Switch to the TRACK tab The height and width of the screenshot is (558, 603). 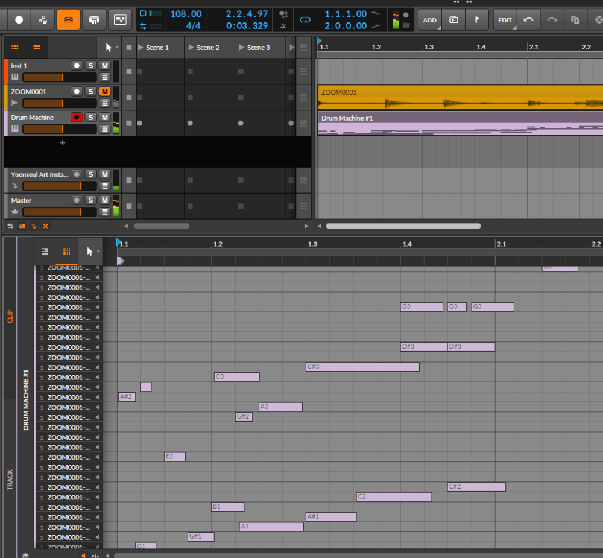tap(10, 480)
